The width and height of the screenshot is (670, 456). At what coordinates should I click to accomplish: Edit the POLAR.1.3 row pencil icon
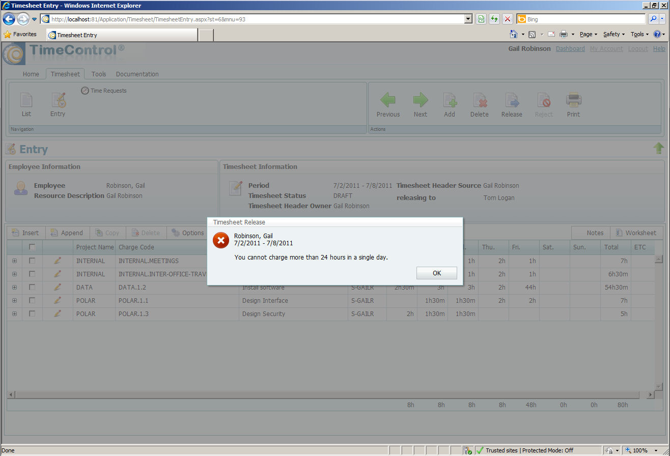[58, 313]
